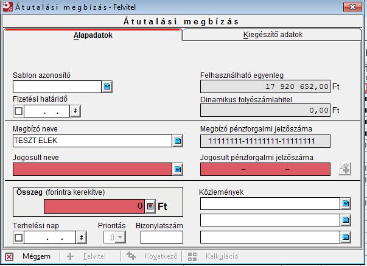
Task: Open the calculator icon beside Összeg
Action: click(x=150, y=206)
